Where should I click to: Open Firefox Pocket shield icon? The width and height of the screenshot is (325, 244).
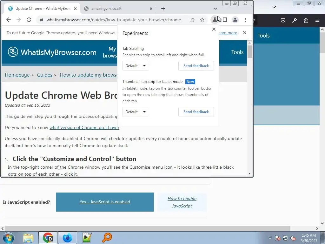pos(283,20)
